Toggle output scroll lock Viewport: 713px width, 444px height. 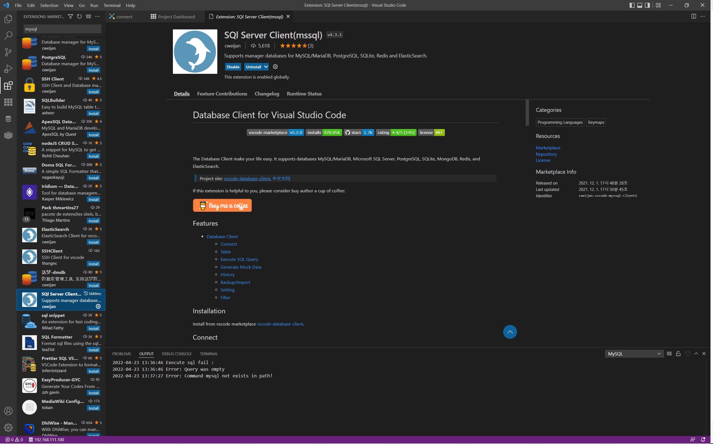coord(678,354)
